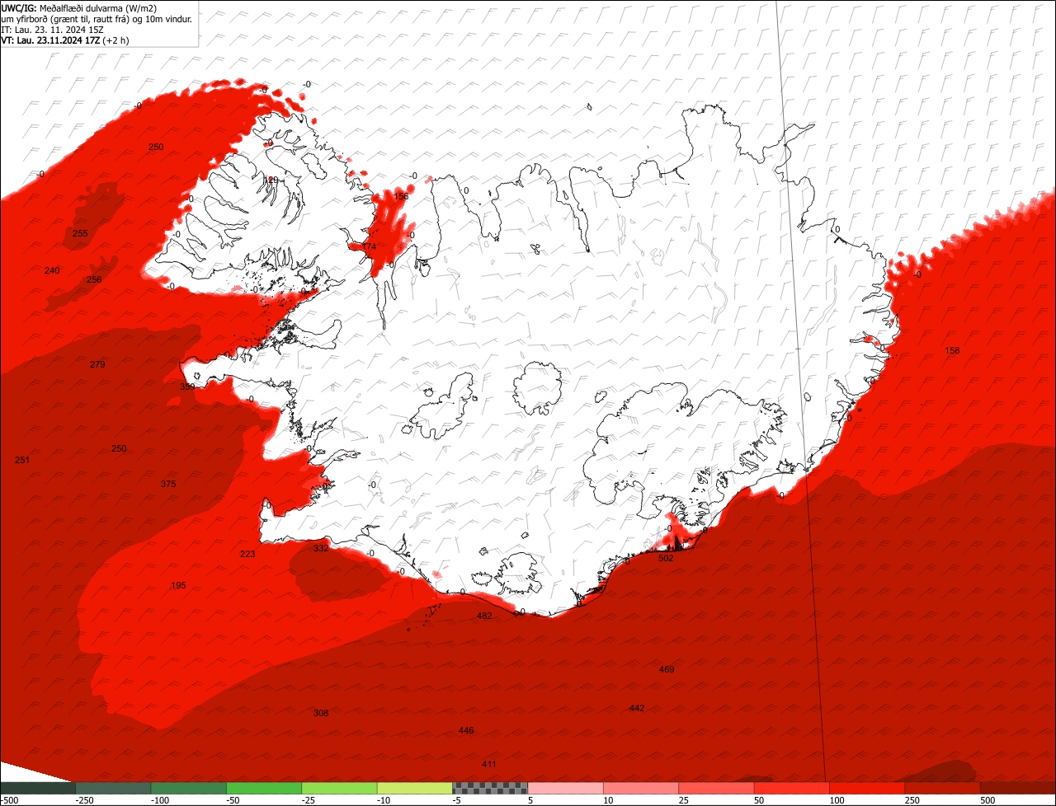Pick the salmon swatch between 10 and 25

click(x=641, y=787)
